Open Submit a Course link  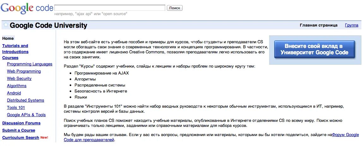[x=19, y=130]
